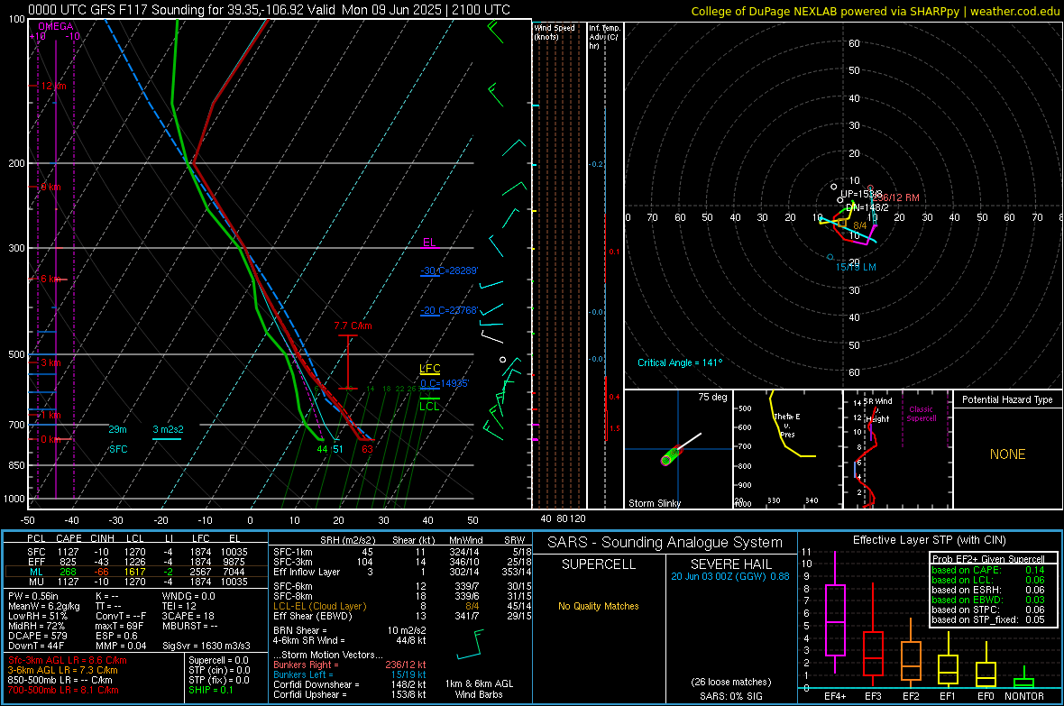Viewport: 1064px width, 706px height.
Task: Click the Classic Supercell label
Action: pyautogui.click(x=922, y=414)
